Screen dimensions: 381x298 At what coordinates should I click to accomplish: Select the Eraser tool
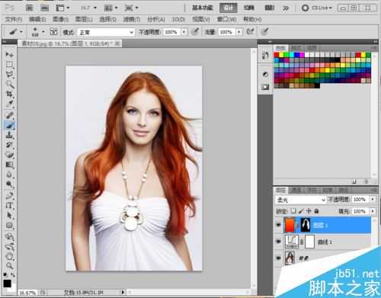(9, 155)
